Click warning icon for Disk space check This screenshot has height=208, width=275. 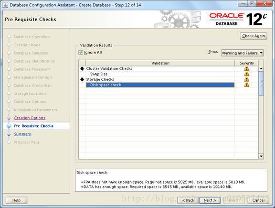click(x=246, y=85)
